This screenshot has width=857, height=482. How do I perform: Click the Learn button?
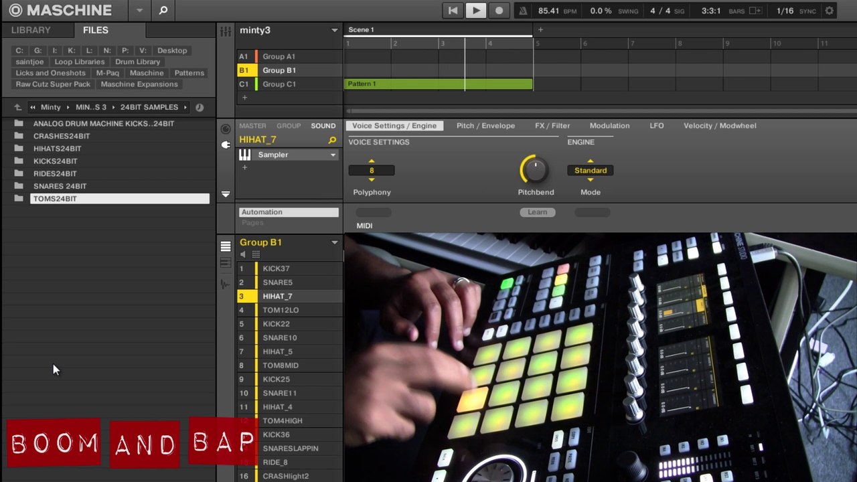coord(538,212)
